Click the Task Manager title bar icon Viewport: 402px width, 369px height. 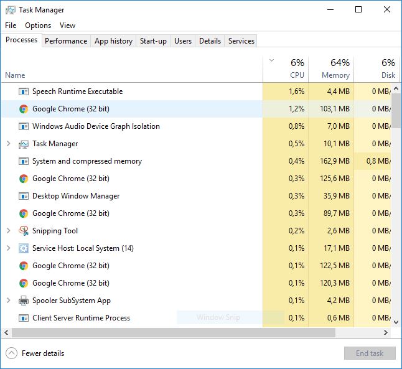tap(10, 10)
